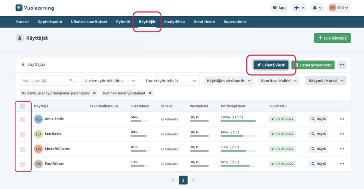Check the box for Anna Smith
Viewport: 364px width, 189px height.
coord(23,120)
